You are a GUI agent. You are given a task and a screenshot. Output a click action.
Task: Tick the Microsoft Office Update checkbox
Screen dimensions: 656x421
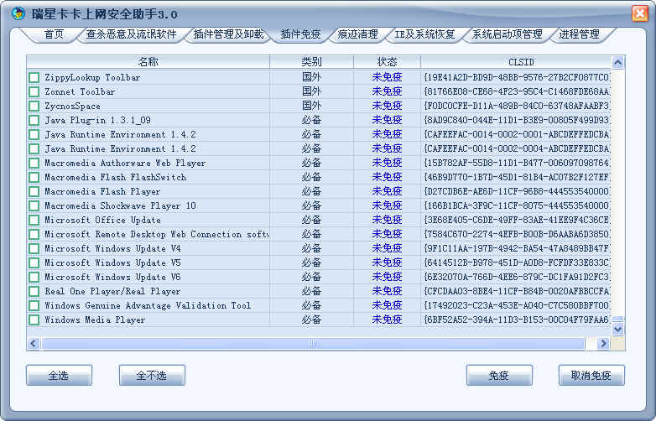point(34,220)
